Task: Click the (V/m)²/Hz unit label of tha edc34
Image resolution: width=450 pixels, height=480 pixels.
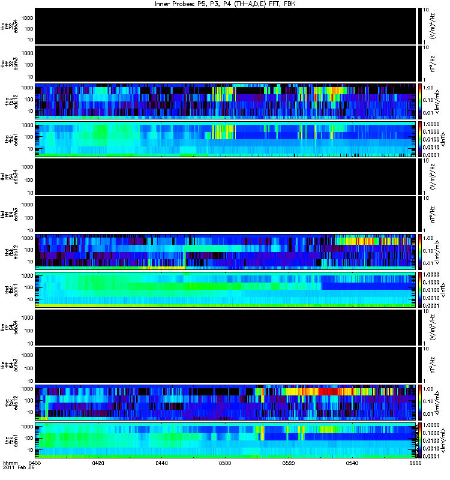Action: 433,26
